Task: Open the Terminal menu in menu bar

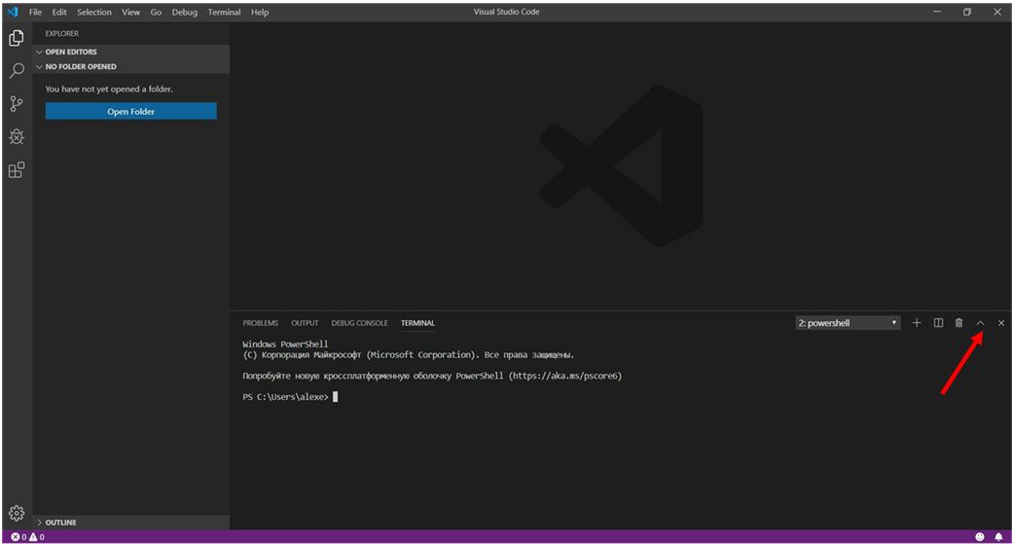Action: (224, 12)
